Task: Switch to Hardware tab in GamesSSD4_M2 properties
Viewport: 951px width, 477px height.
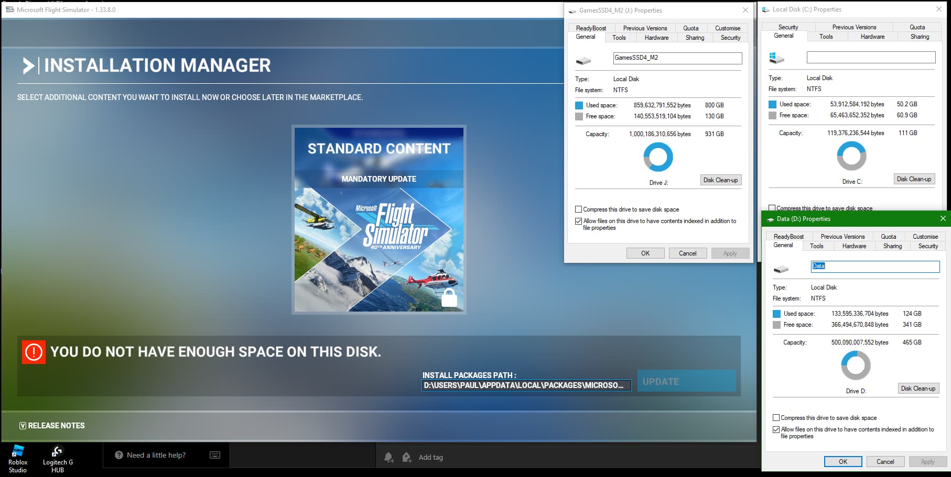Action: click(x=656, y=38)
